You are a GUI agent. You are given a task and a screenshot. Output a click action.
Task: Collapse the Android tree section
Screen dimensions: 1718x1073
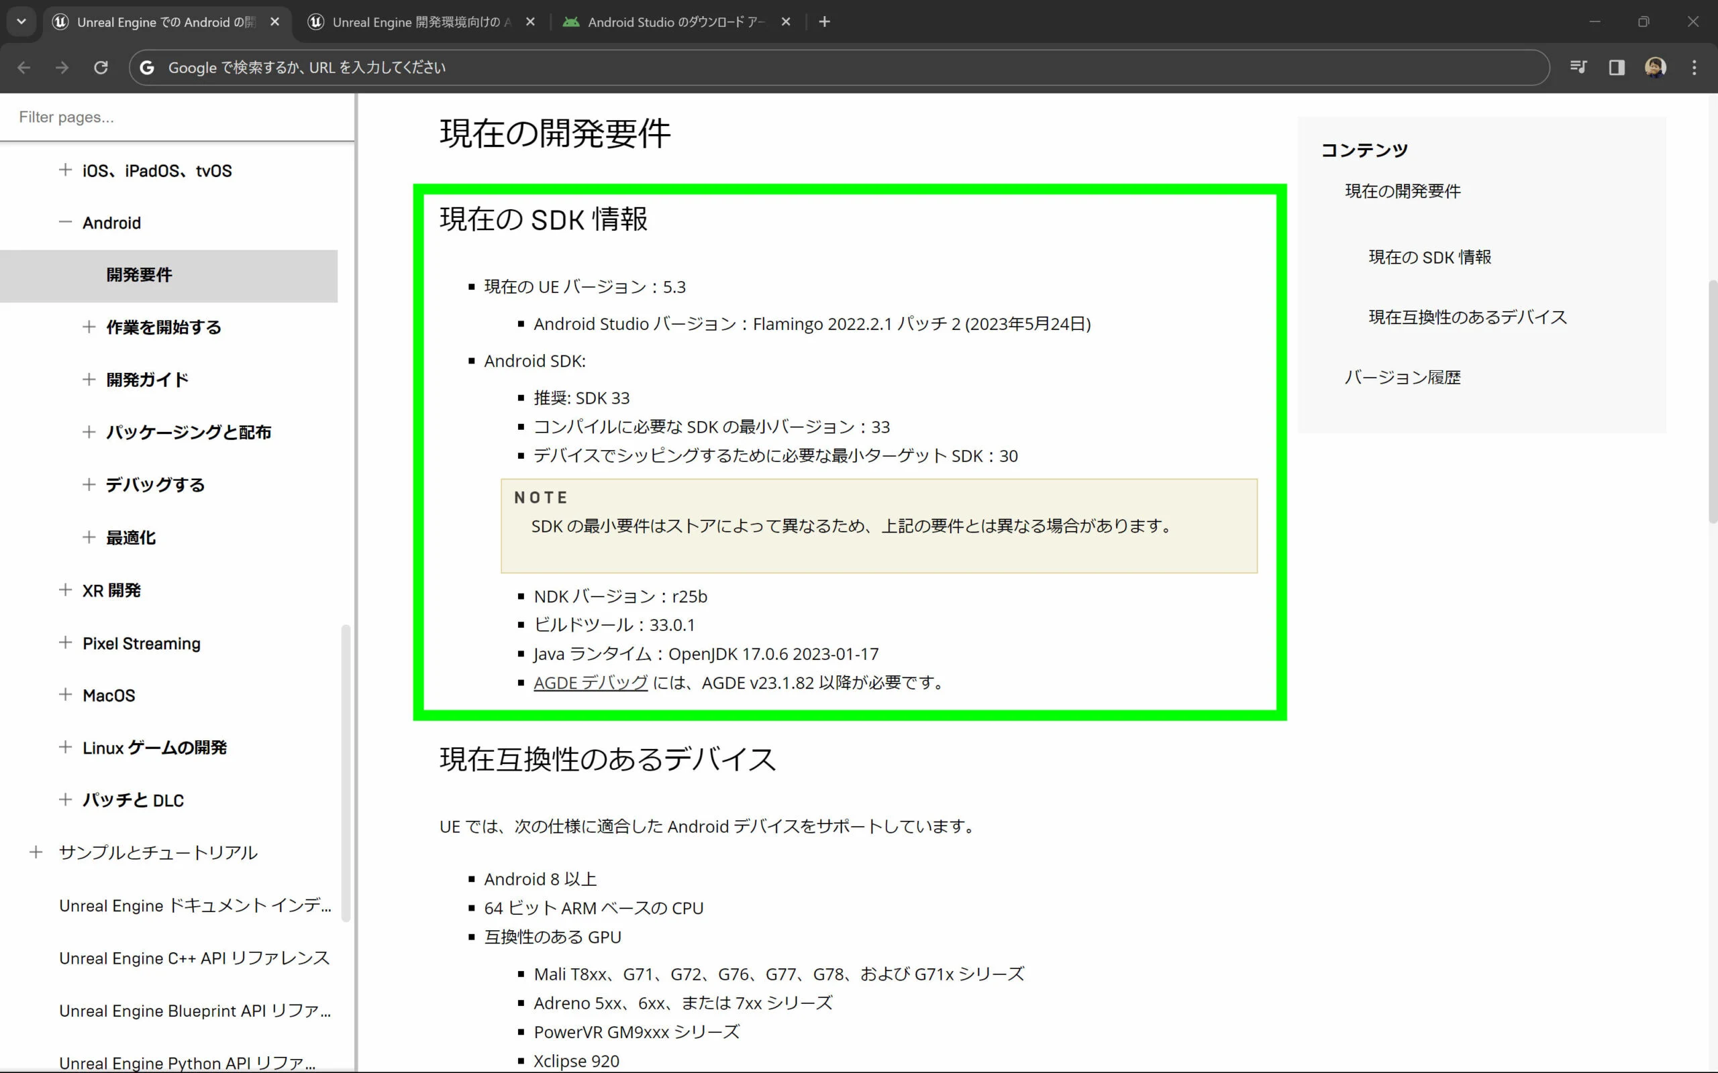(65, 222)
